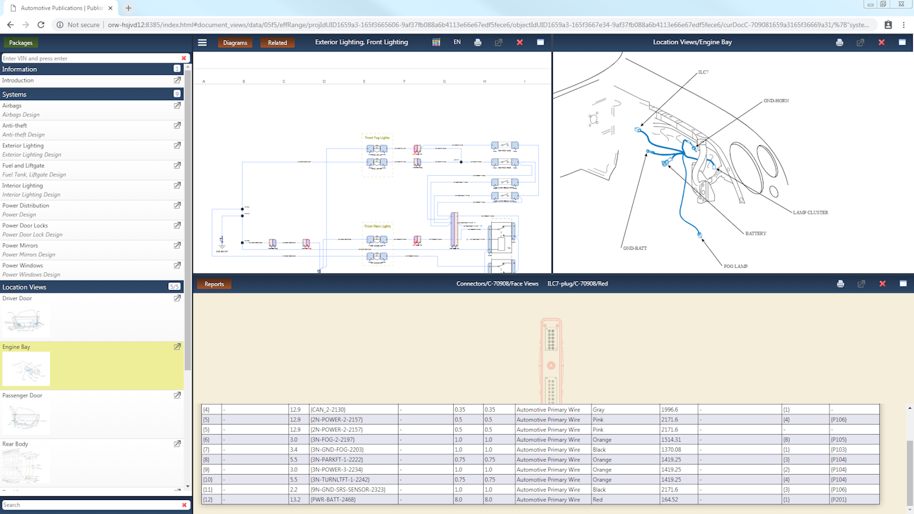Pop out the Connectors C-70908 pane
The width and height of the screenshot is (914, 514).
point(861,284)
